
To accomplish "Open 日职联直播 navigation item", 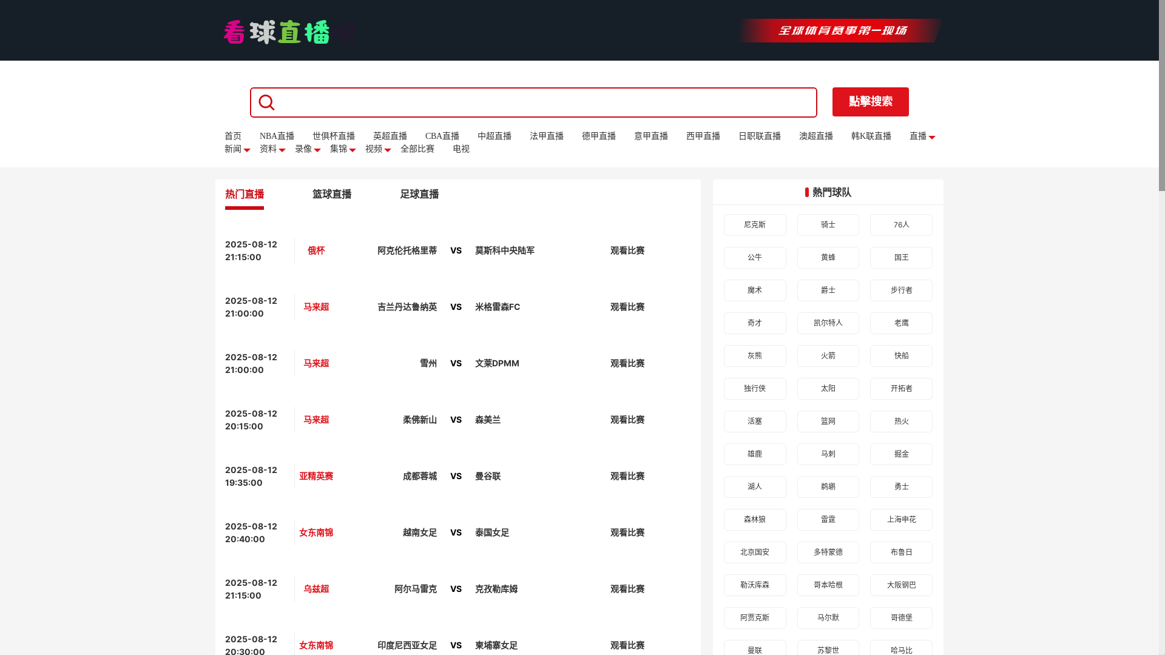I will [760, 136].
